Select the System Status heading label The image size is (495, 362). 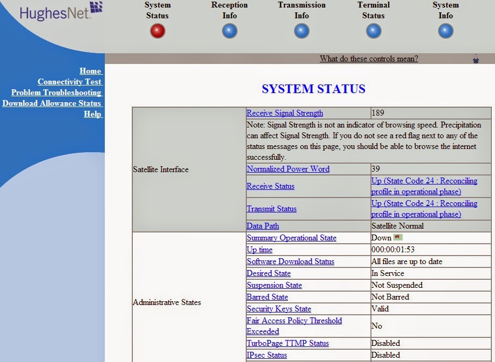(x=157, y=10)
